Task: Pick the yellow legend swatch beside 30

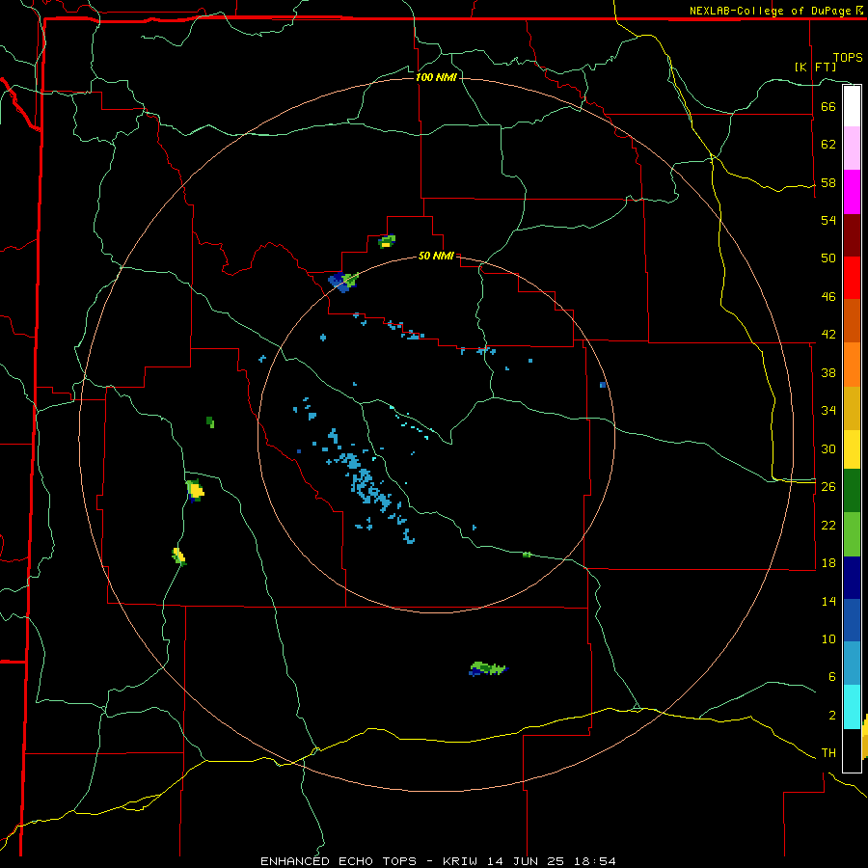Action: tap(852, 449)
